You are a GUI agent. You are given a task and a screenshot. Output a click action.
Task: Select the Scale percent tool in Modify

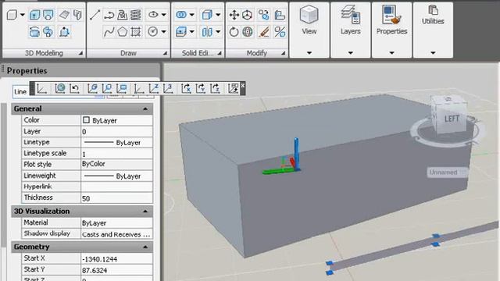tap(280, 31)
